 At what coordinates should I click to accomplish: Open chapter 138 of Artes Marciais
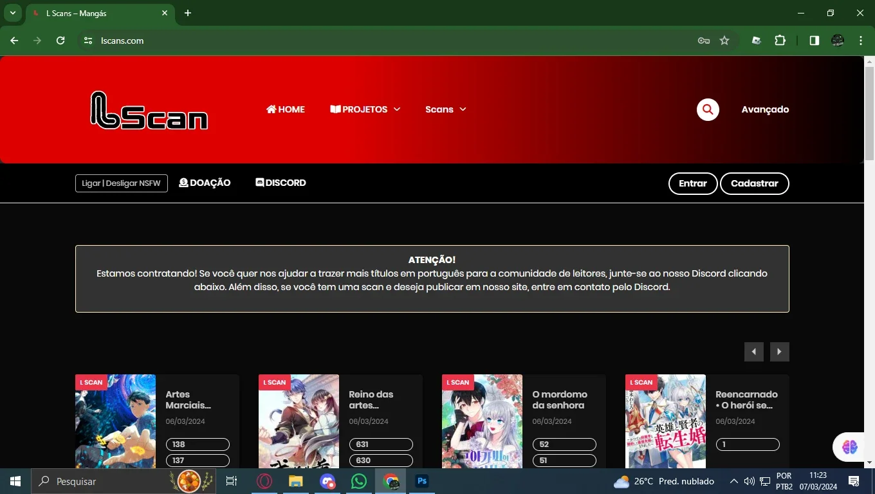point(198,444)
